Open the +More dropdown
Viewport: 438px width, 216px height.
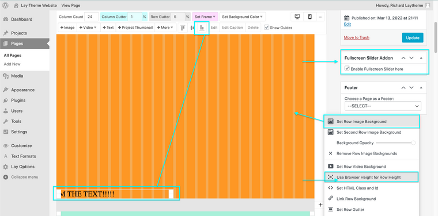165,28
